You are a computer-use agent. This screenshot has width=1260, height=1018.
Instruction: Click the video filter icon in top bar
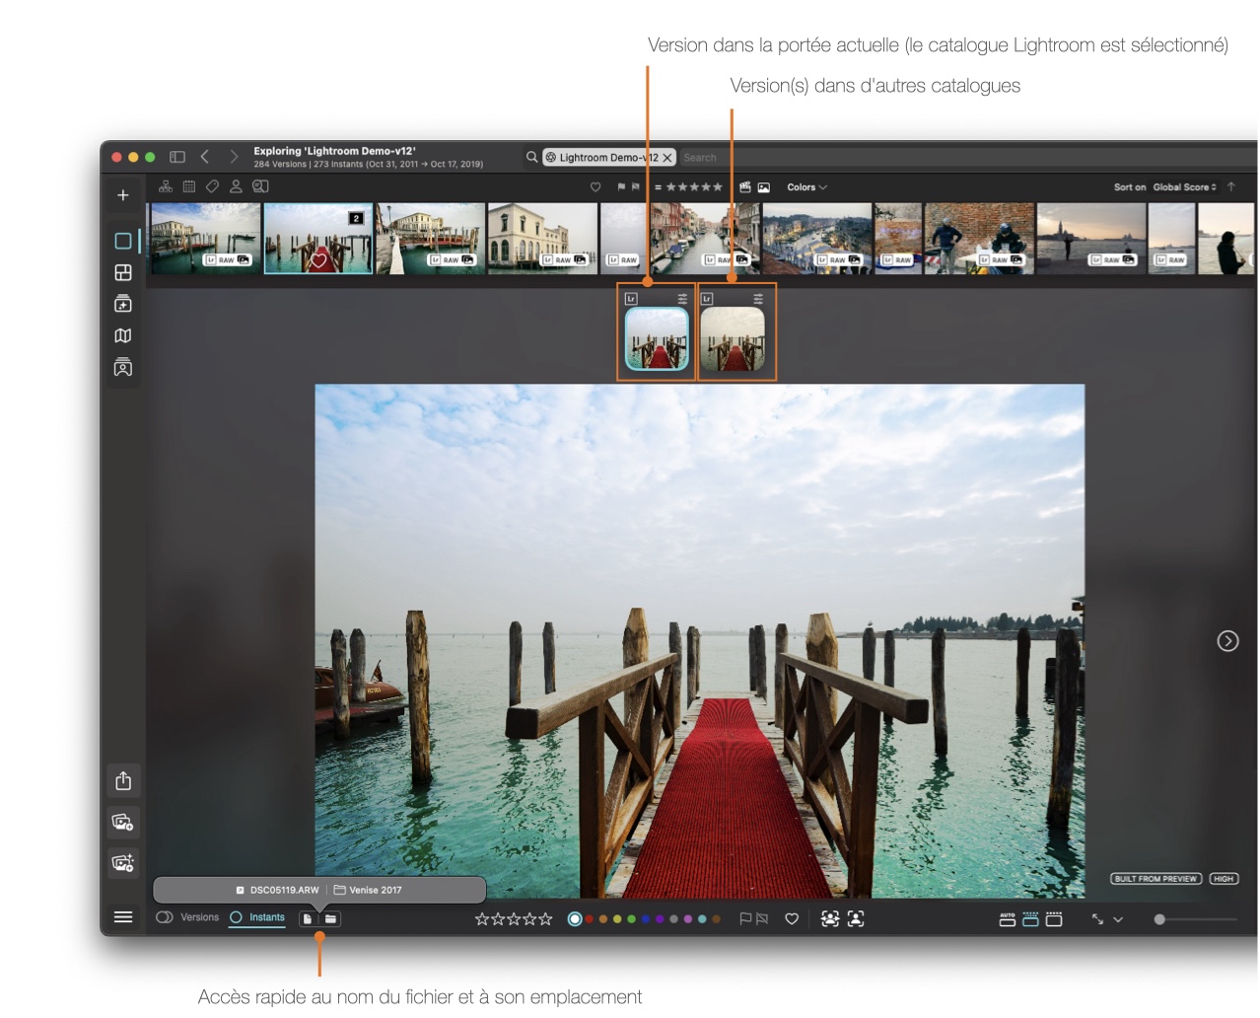[x=745, y=187]
